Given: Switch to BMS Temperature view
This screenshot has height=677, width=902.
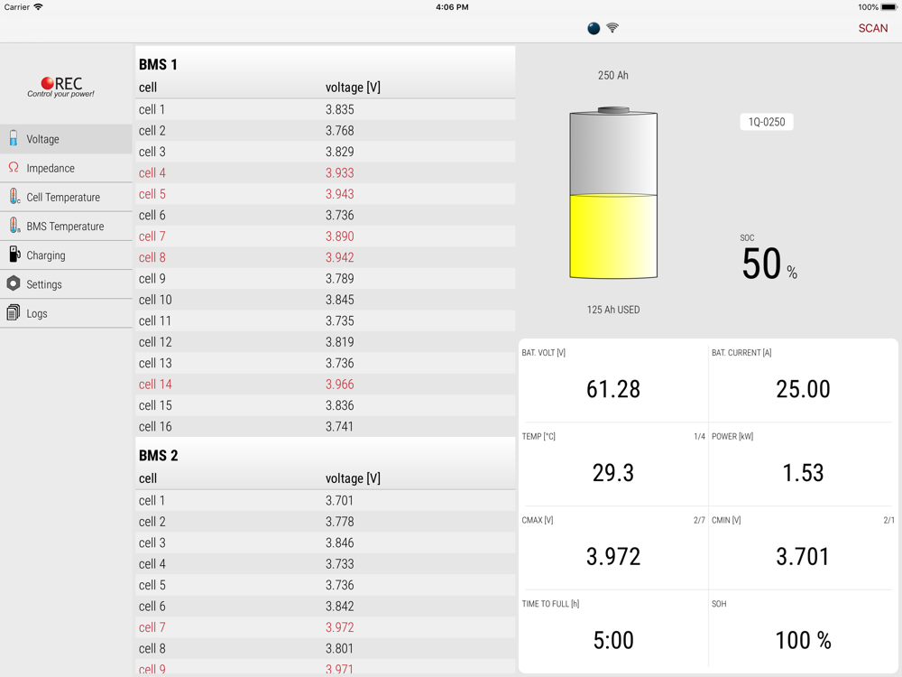Looking at the screenshot, I should point(66,227).
